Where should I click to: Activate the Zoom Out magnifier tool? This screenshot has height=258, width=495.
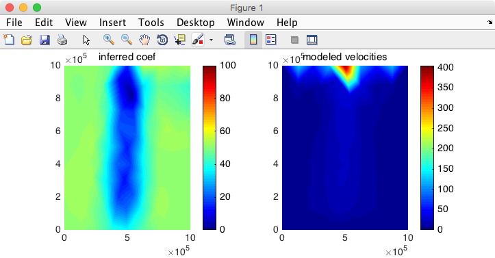point(127,40)
